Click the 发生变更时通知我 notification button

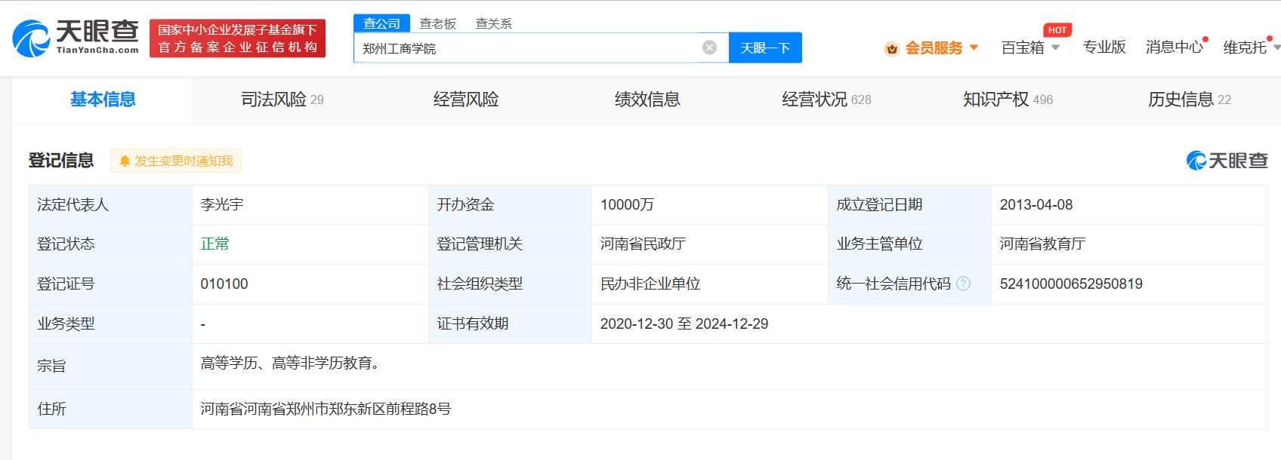point(176,161)
